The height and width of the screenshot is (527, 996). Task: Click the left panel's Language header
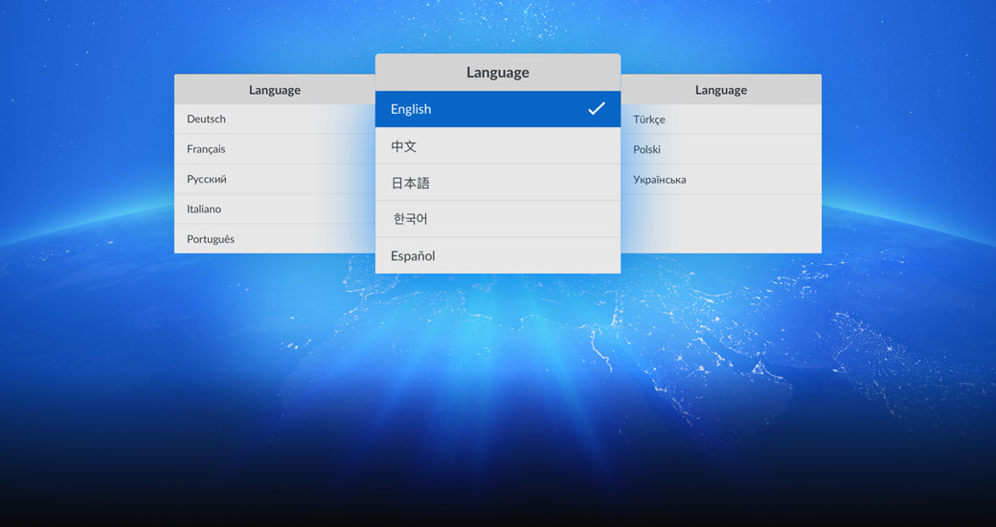275,90
